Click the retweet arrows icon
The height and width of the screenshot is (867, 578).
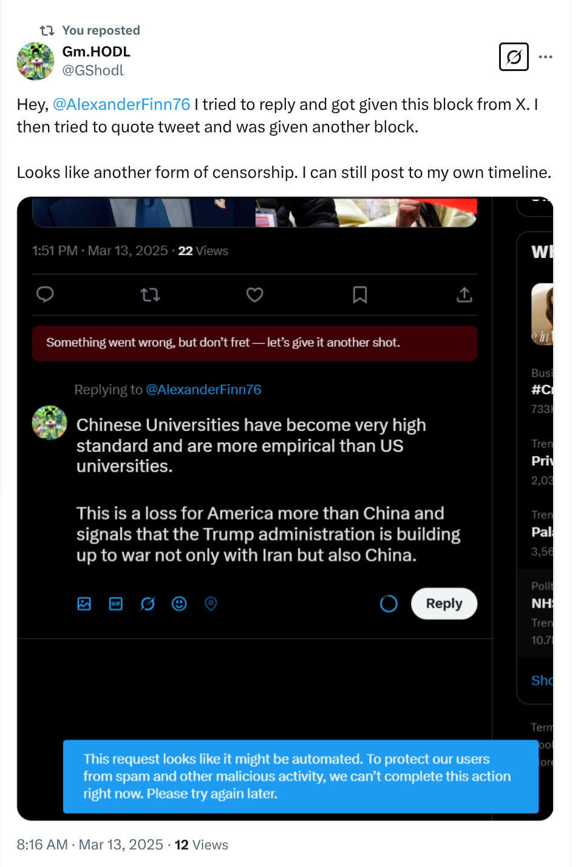(150, 295)
